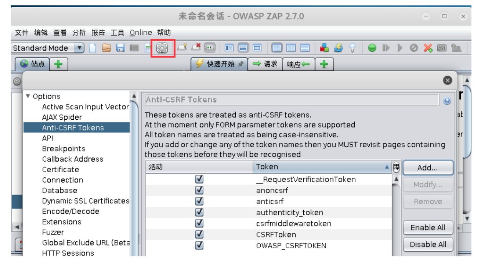Open Anti-CSRF Tokens help via blue question icon
496x264 pixels.
pos(446,100)
